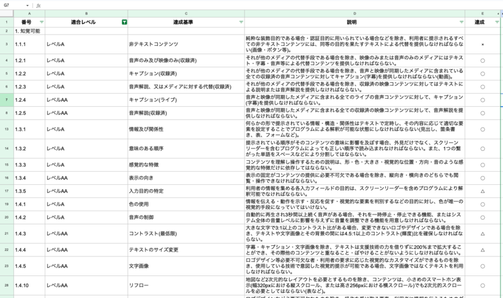
Task: Select cell with number 1.3.1
Action: pos(29,129)
